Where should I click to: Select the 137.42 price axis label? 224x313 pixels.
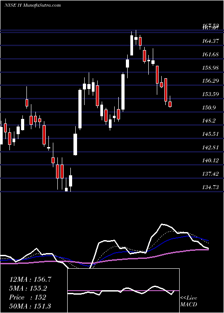coord(211,174)
